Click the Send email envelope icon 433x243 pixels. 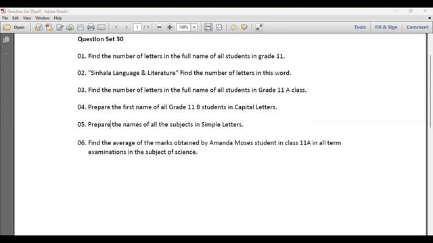(x=101, y=27)
